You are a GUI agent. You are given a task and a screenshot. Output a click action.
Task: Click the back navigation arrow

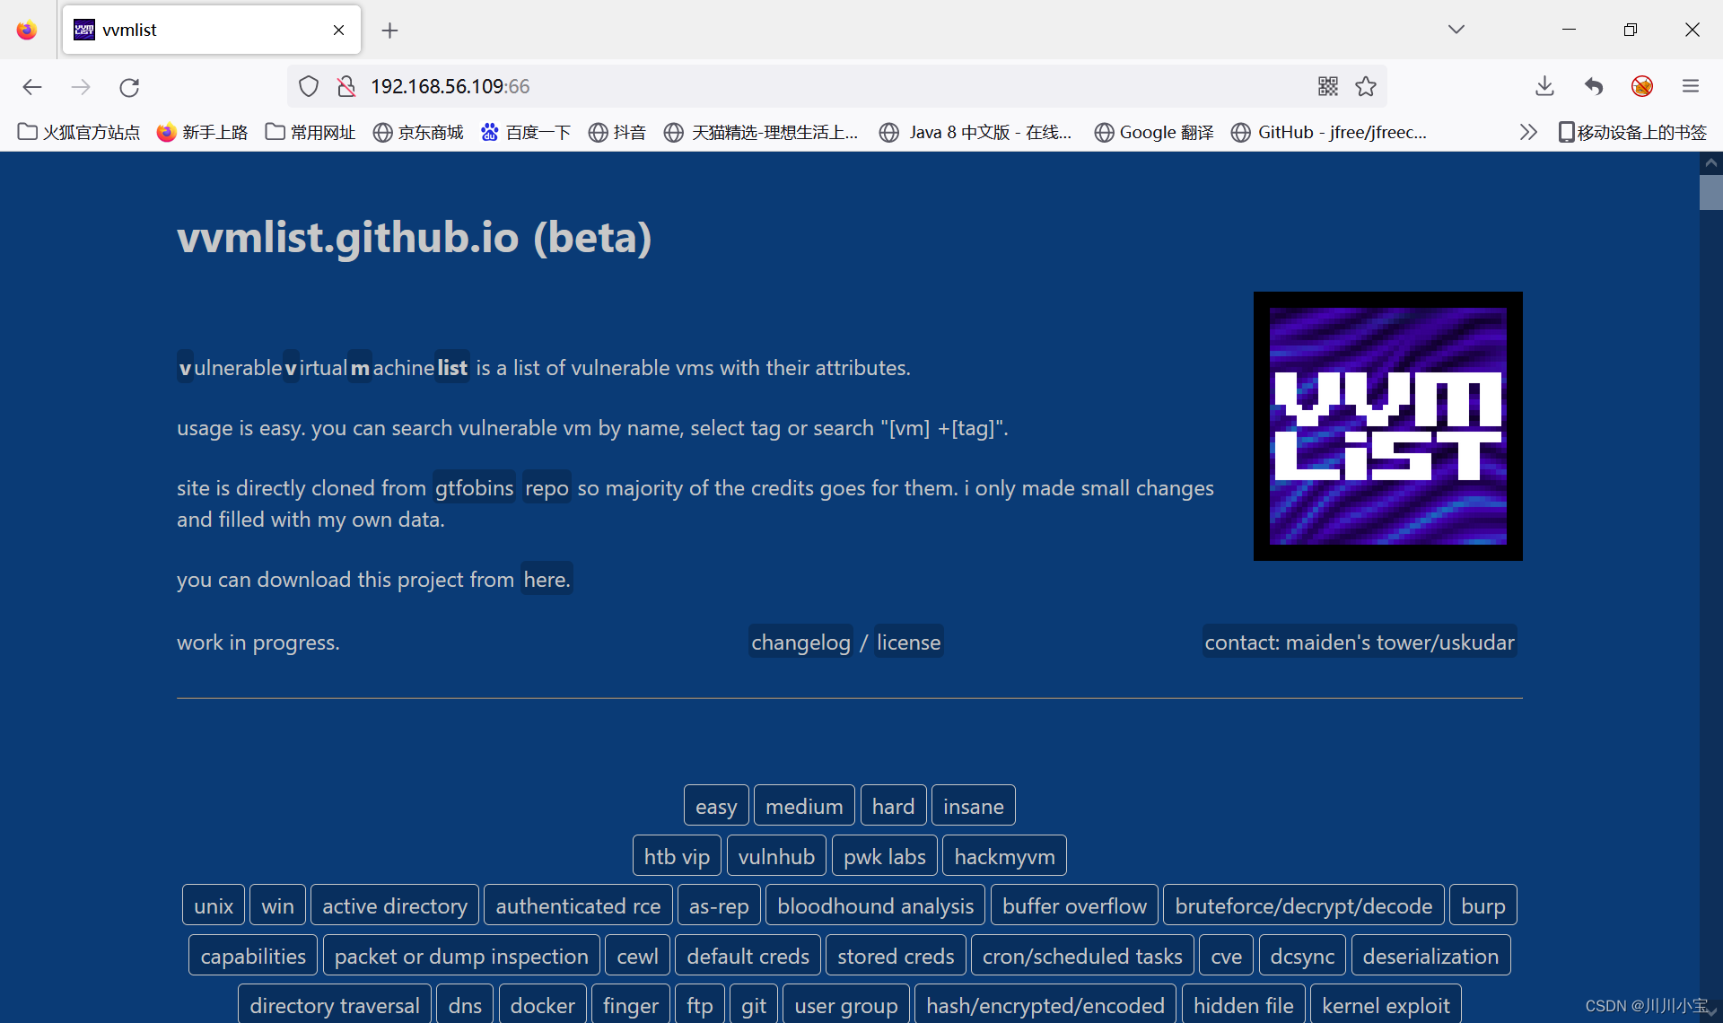pos(32,87)
